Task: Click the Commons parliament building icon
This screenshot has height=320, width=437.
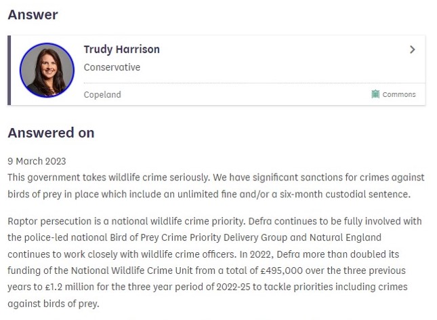Action: [x=375, y=94]
